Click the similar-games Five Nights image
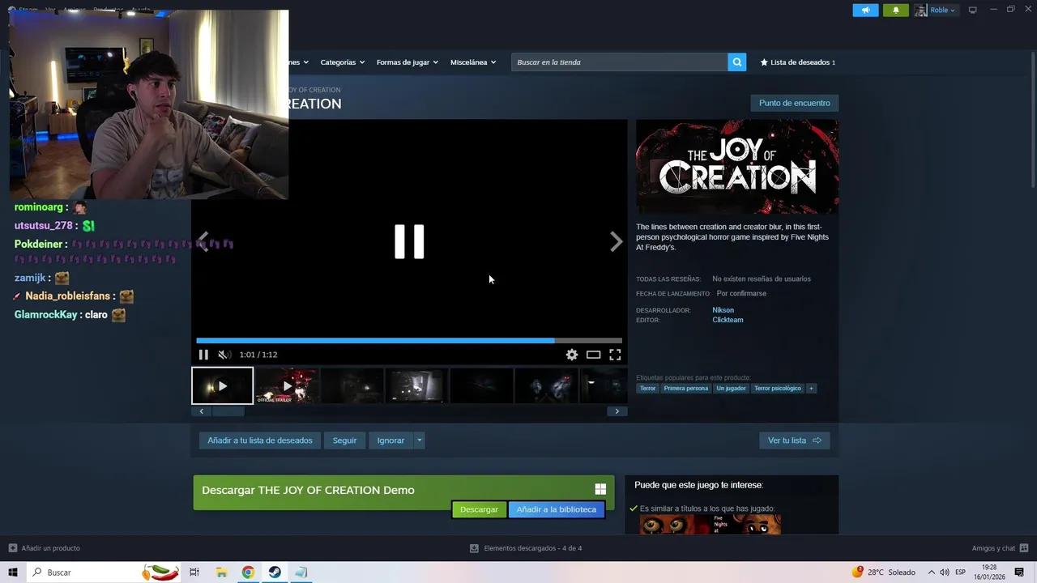The height and width of the screenshot is (583, 1037). click(711, 525)
